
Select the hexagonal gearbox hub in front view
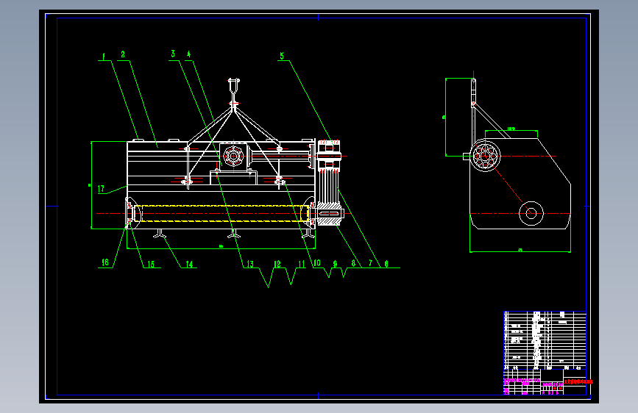[x=233, y=156]
